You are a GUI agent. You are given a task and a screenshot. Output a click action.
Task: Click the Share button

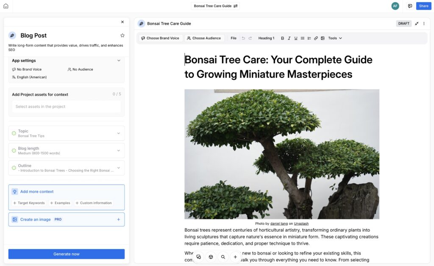(423, 6)
